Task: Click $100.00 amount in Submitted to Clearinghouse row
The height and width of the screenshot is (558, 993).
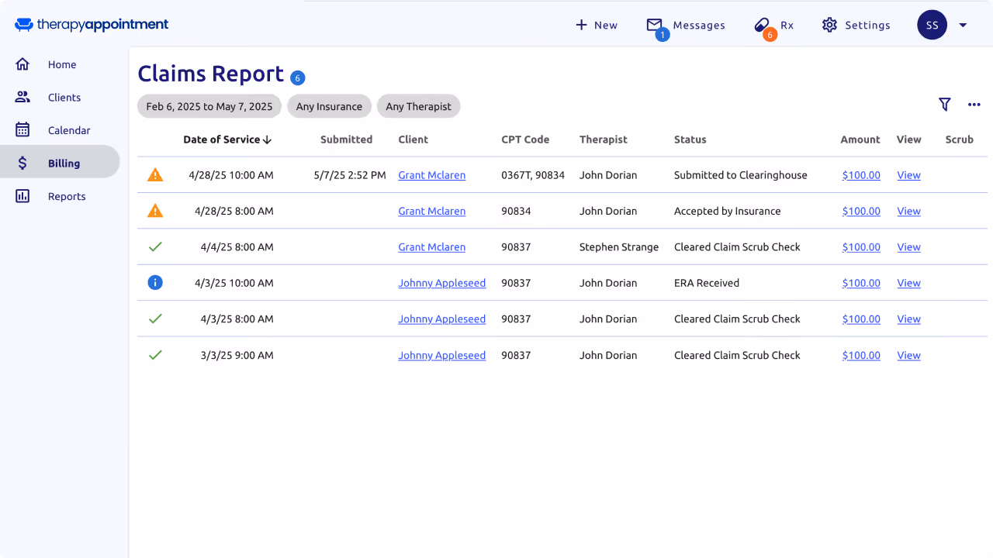Action: click(861, 175)
